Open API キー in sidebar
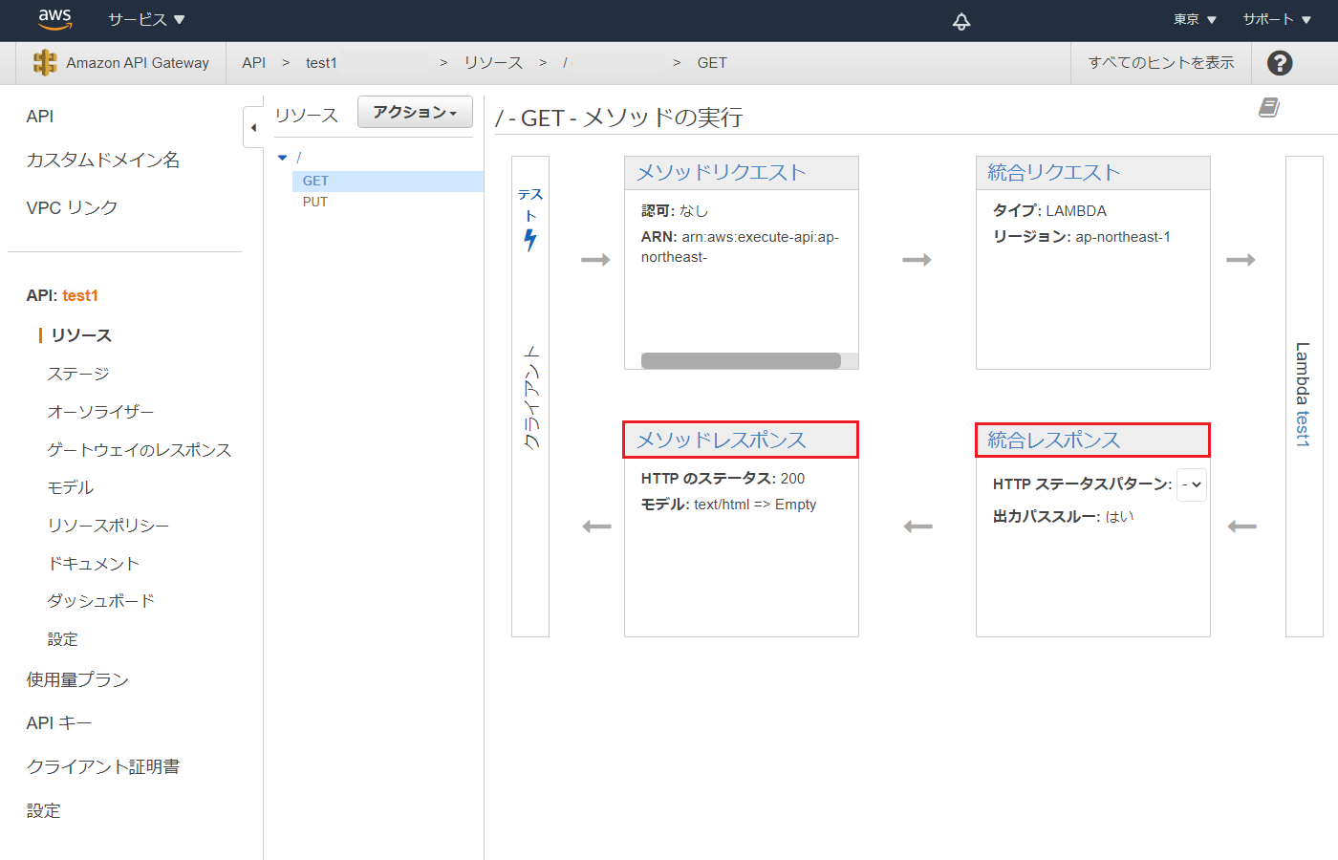This screenshot has width=1338, height=860. tap(59, 723)
